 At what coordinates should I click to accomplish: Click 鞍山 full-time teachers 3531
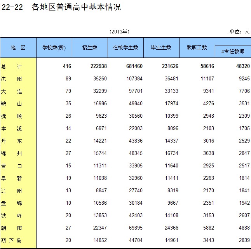[244, 103]
